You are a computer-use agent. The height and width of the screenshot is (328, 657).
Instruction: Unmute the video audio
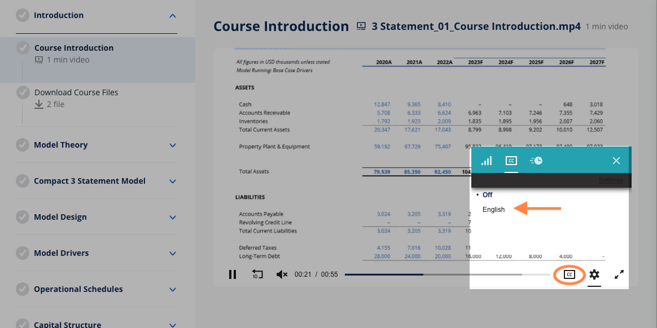[x=282, y=274]
